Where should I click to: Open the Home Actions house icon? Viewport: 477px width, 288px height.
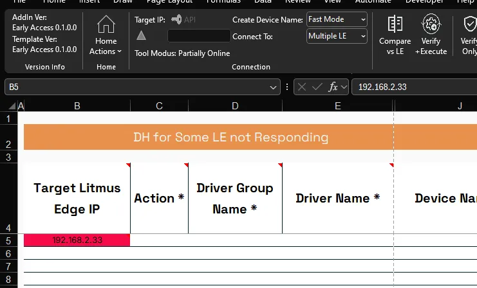tap(106, 24)
